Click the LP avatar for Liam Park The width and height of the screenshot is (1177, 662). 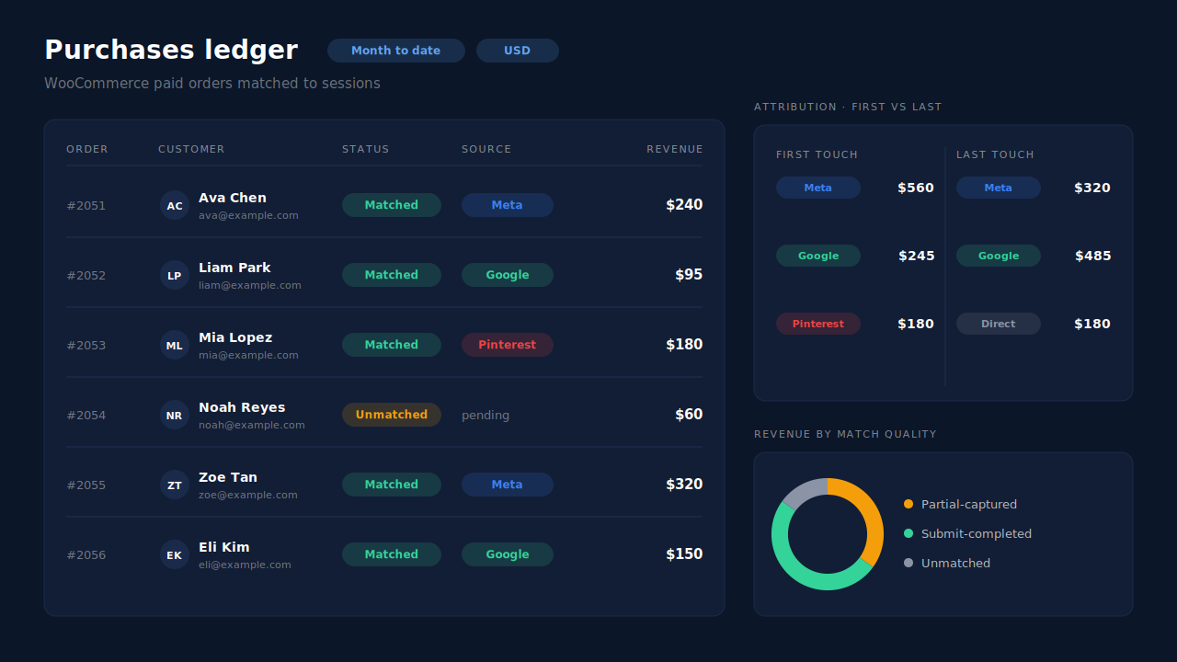click(175, 275)
